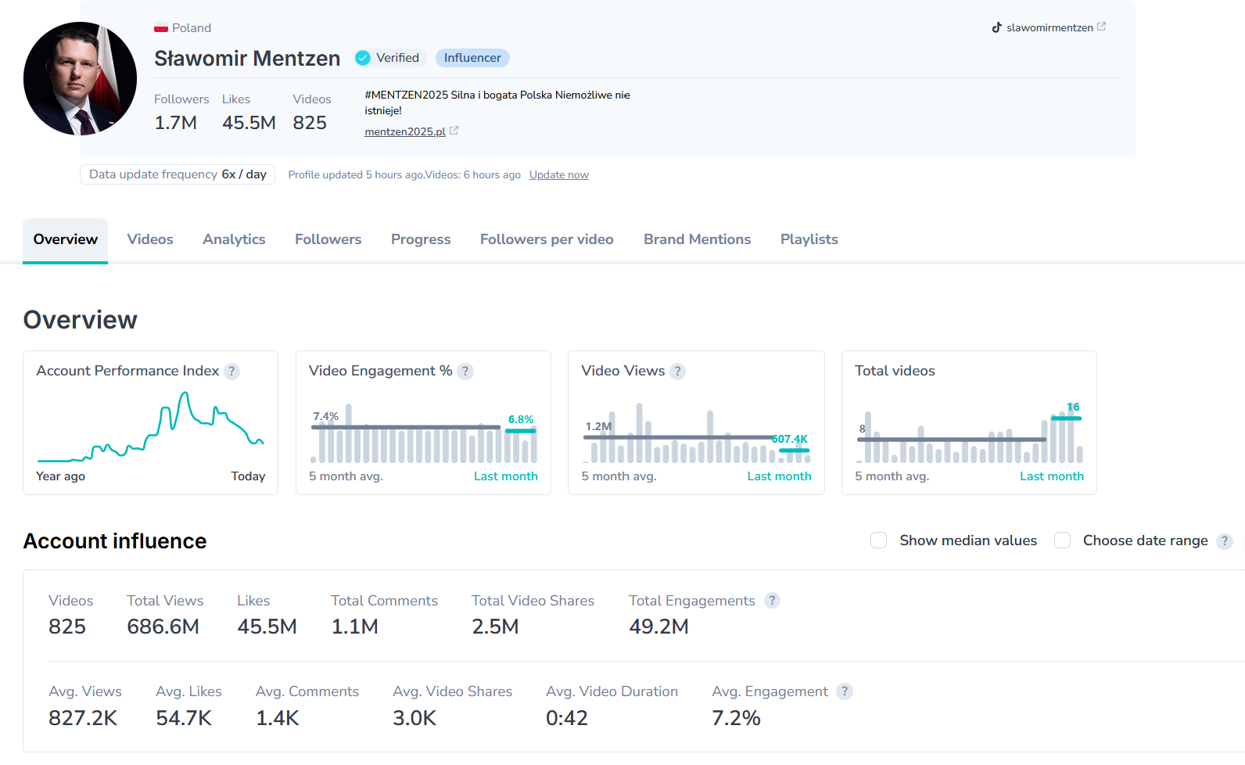Select the Brand Mentions tab
The width and height of the screenshot is (1245, 765).
[697, 239]
